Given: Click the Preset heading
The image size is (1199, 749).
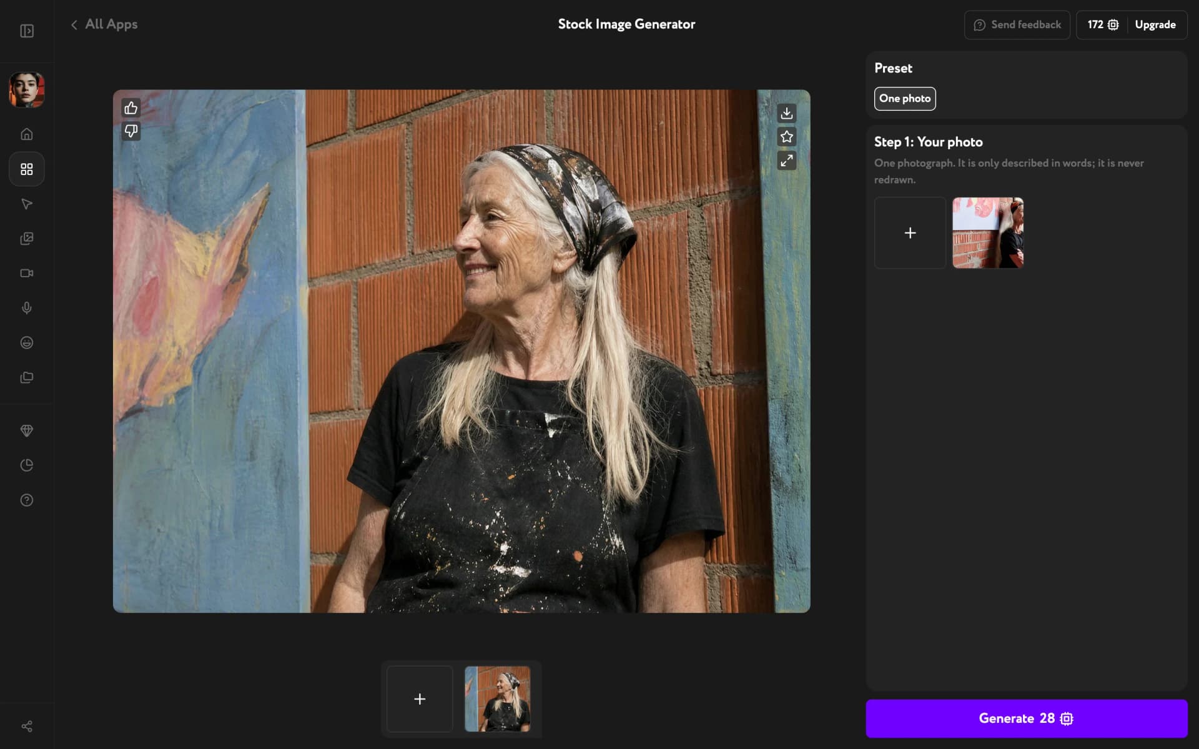Looking at the screenshot, I should point(893,68).
